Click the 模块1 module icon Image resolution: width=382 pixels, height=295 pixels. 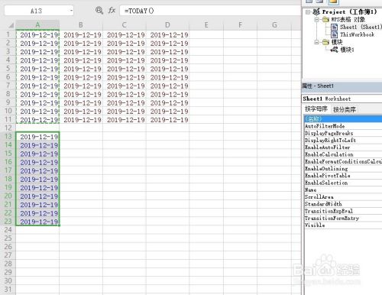coord(335,50)
